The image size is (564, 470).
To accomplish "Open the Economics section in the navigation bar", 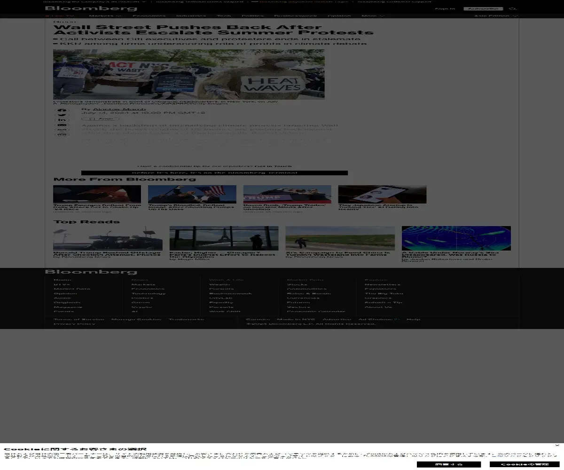I will click(149, 16).
